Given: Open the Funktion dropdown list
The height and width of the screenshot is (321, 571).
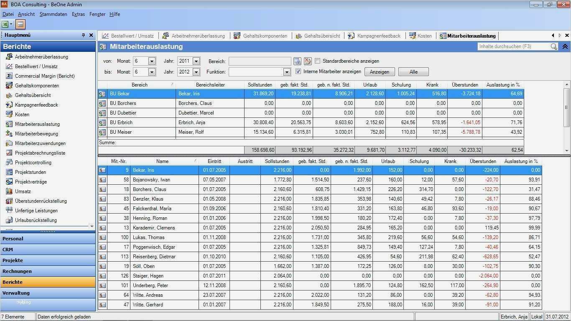Looking at the screenshot, I should click(x=287, y=71).
